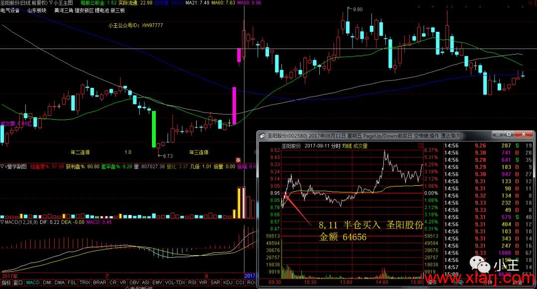Select the CCI indicator tab
Screen dimensions: 537x289
[x=240, y=283]
